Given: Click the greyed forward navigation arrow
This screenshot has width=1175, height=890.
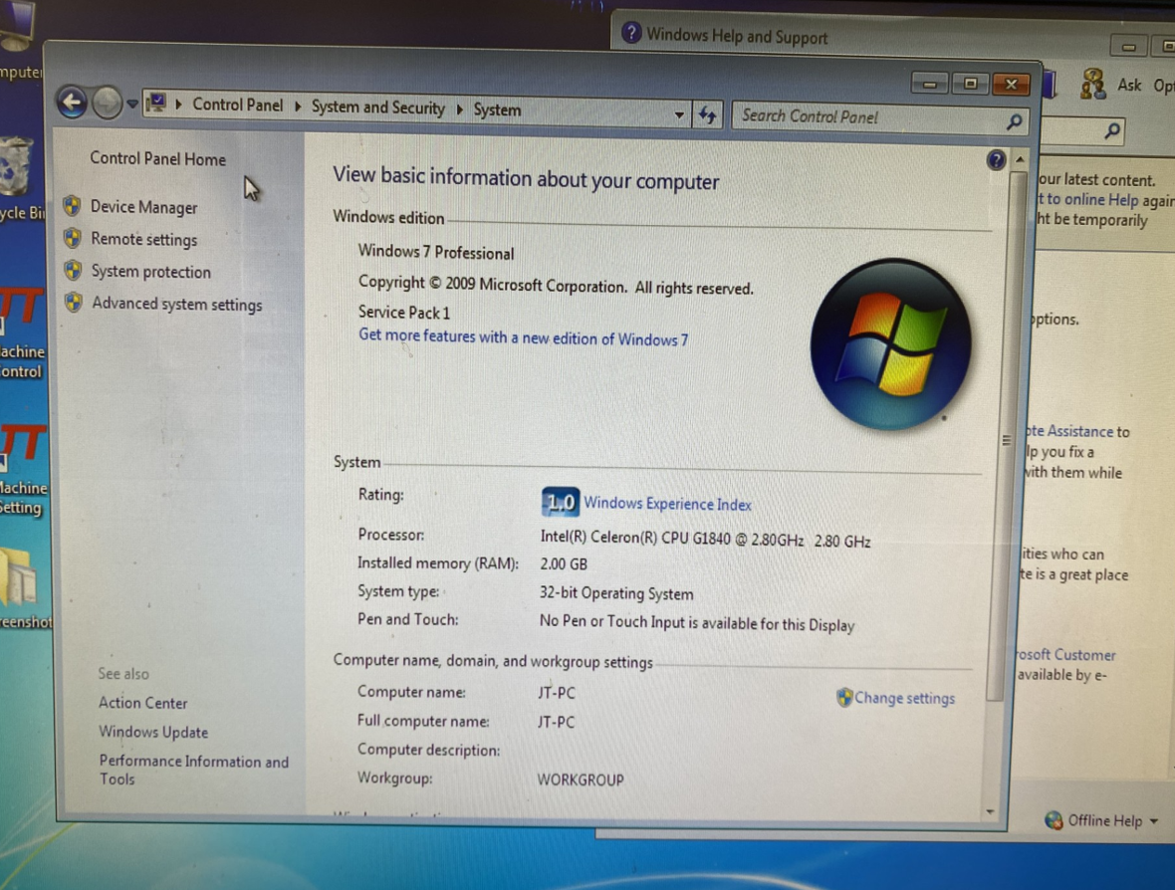Looking at the screenshot, I should (x=107, y=103).
